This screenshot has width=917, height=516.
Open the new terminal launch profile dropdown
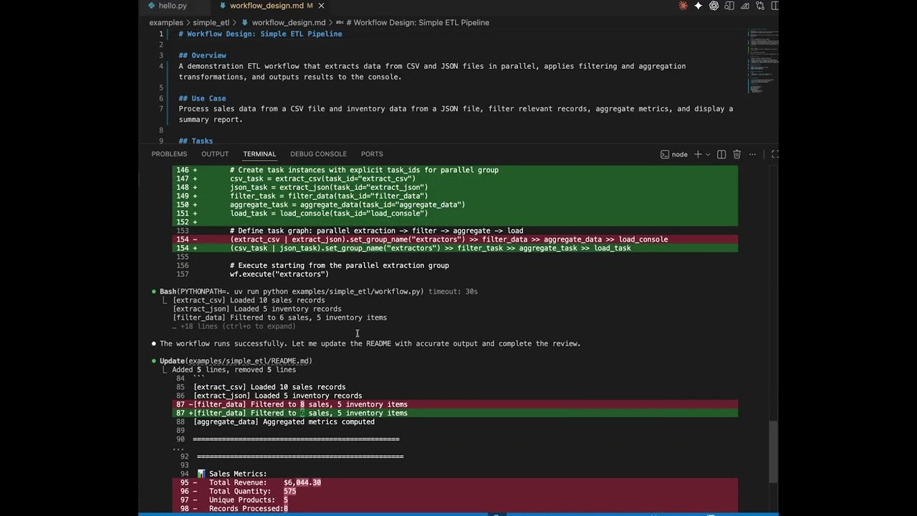click(708, 154)
